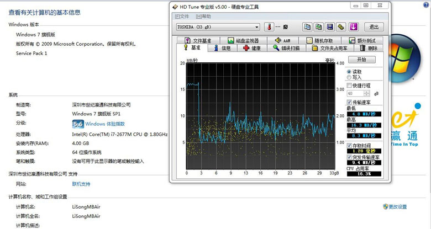Minimize the HD Tune window

tap(356, 5)
